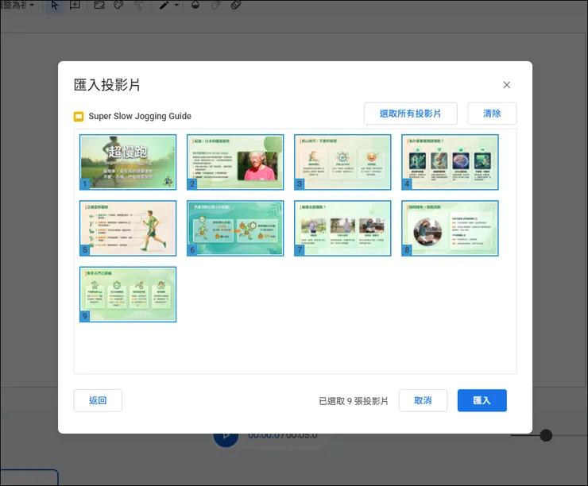Image resolution: width=588 pixels, height=486 pixels.
Task: Click the 返回 back button
Action: pos(98,400)
